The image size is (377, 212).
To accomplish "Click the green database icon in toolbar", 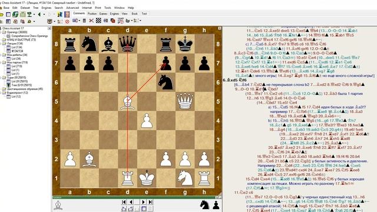I will pos(15,14).
